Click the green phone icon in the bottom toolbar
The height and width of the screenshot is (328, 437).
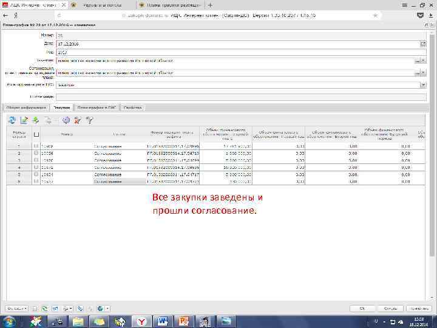point(44,309)
